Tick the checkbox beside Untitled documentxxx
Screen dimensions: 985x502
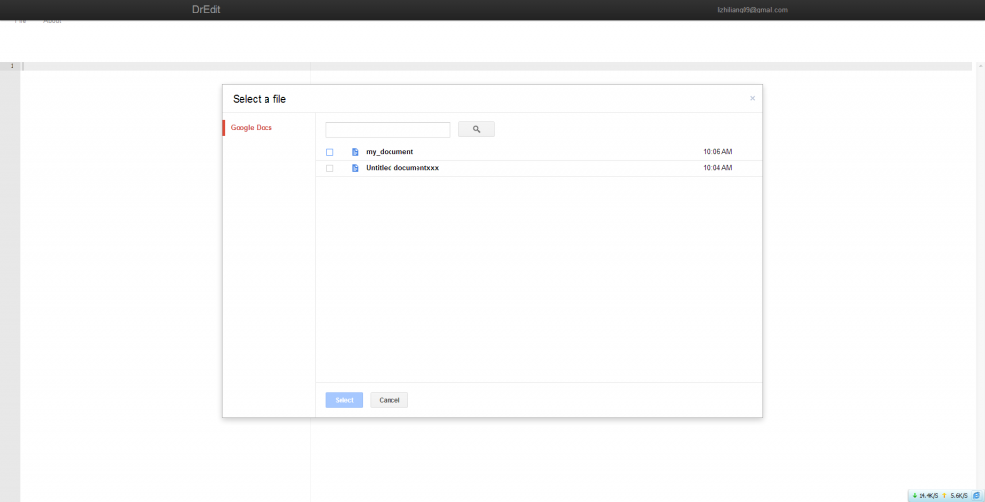(x=329, y=168)
